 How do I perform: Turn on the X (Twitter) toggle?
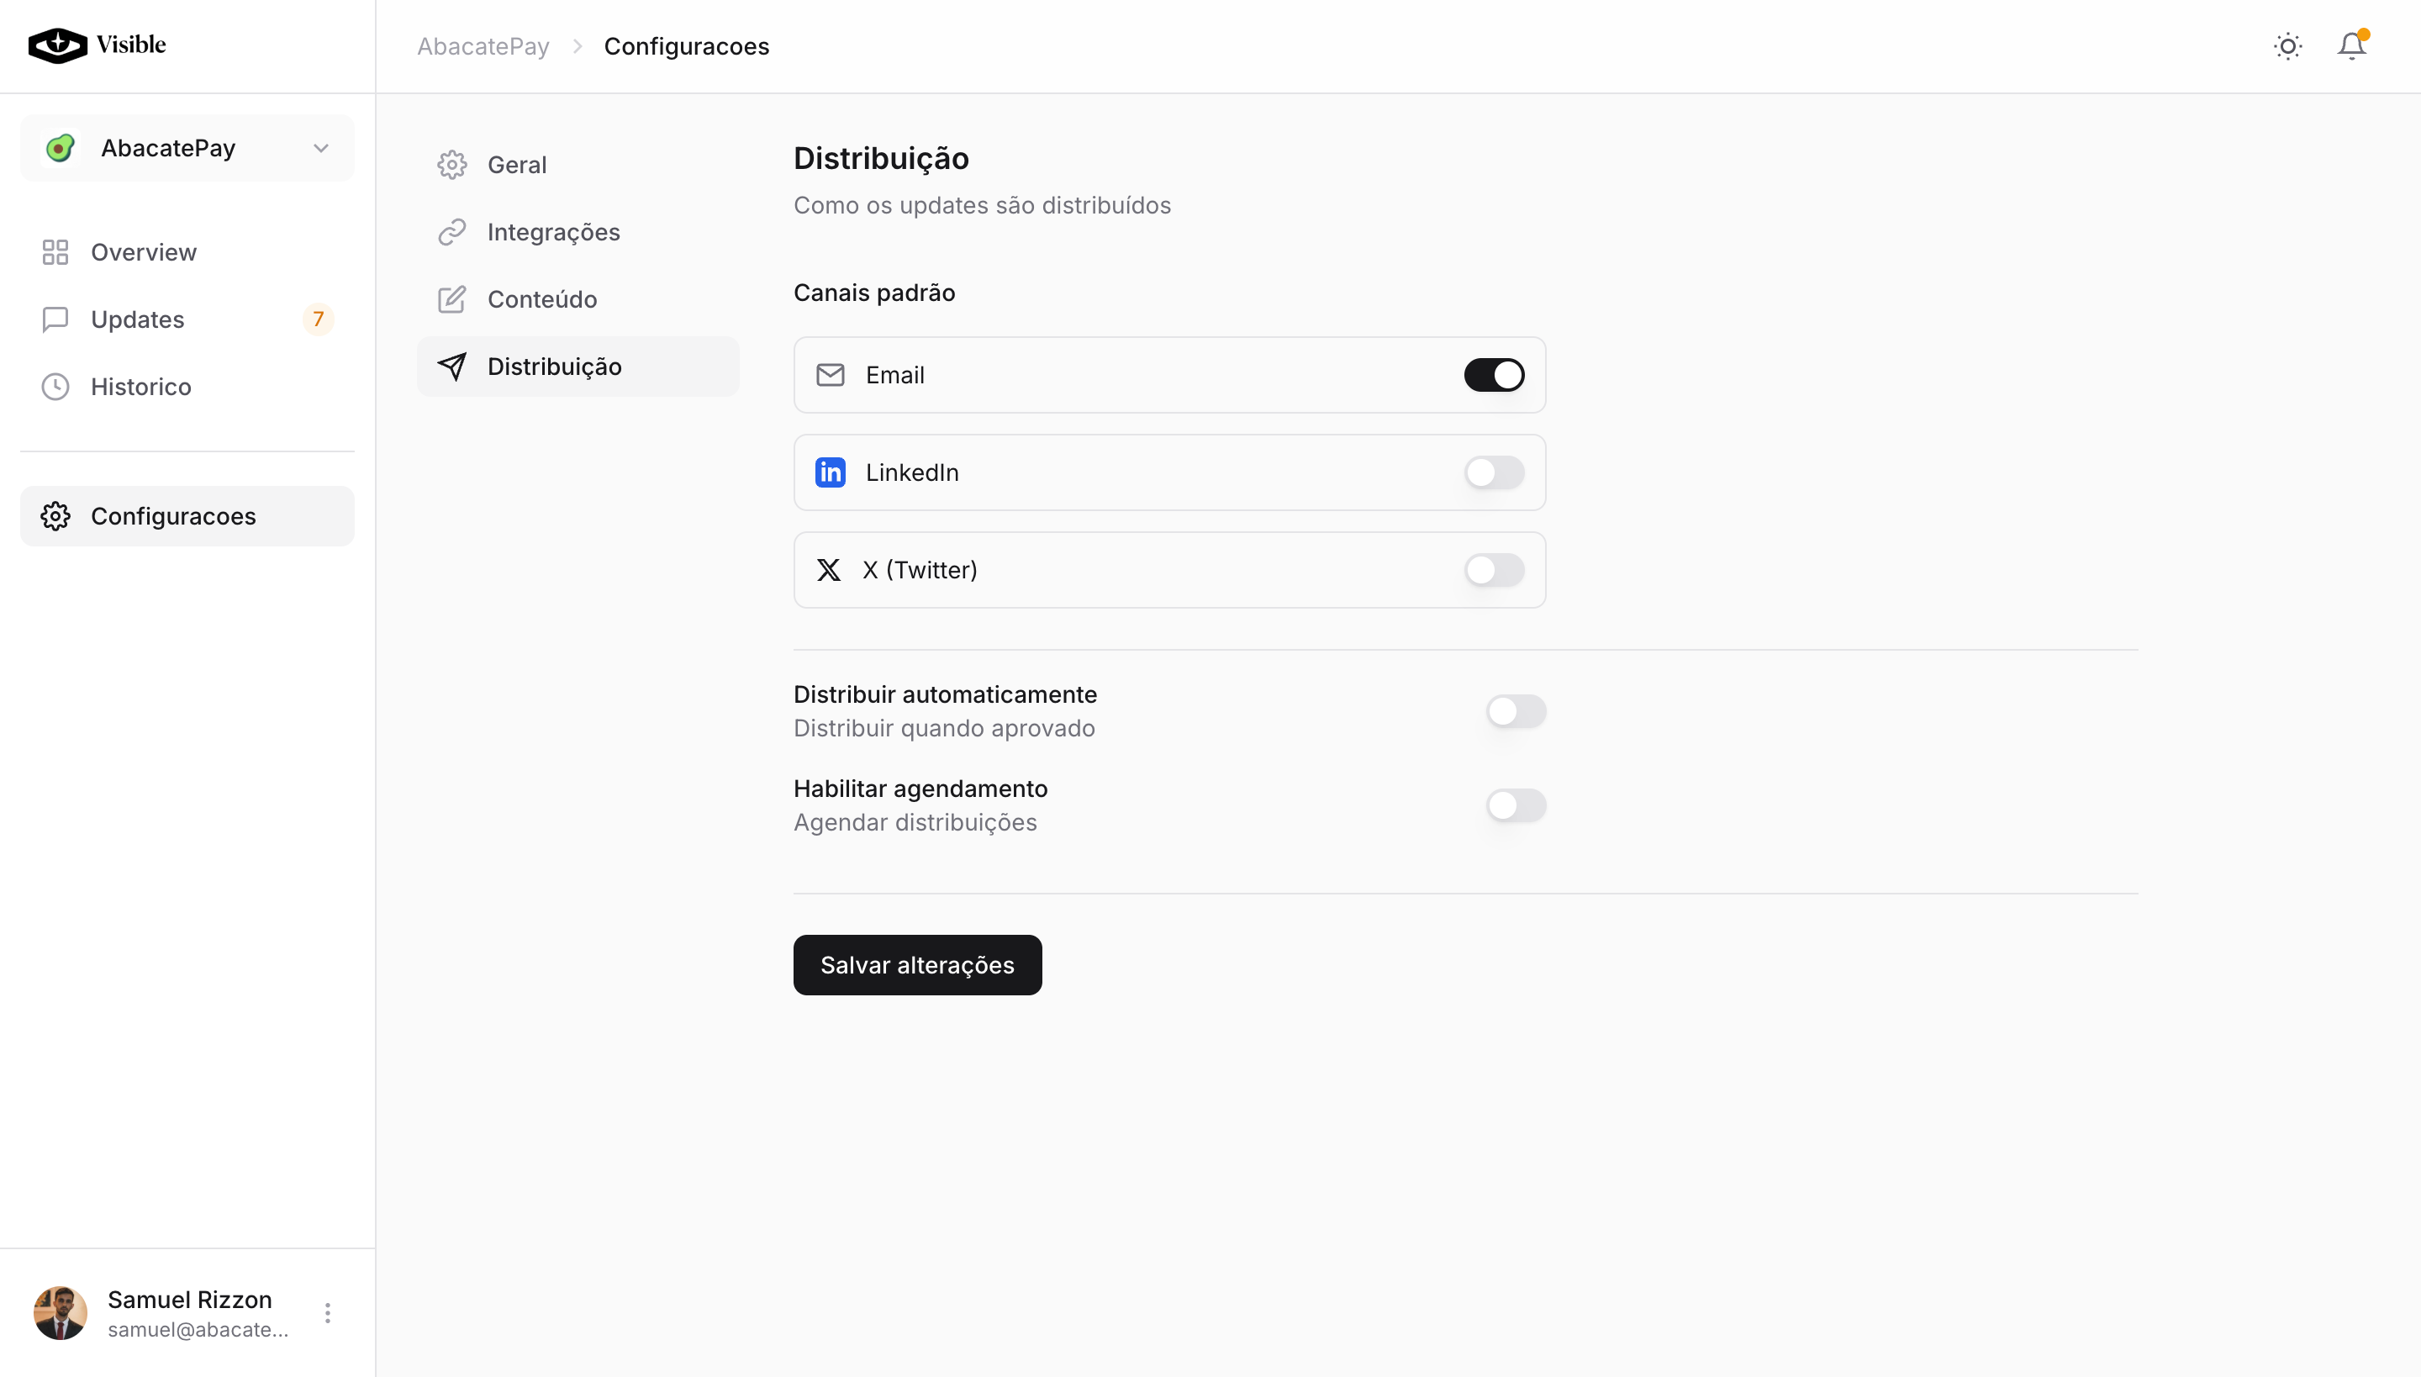pyautogui.click(x=1493, y=569)
